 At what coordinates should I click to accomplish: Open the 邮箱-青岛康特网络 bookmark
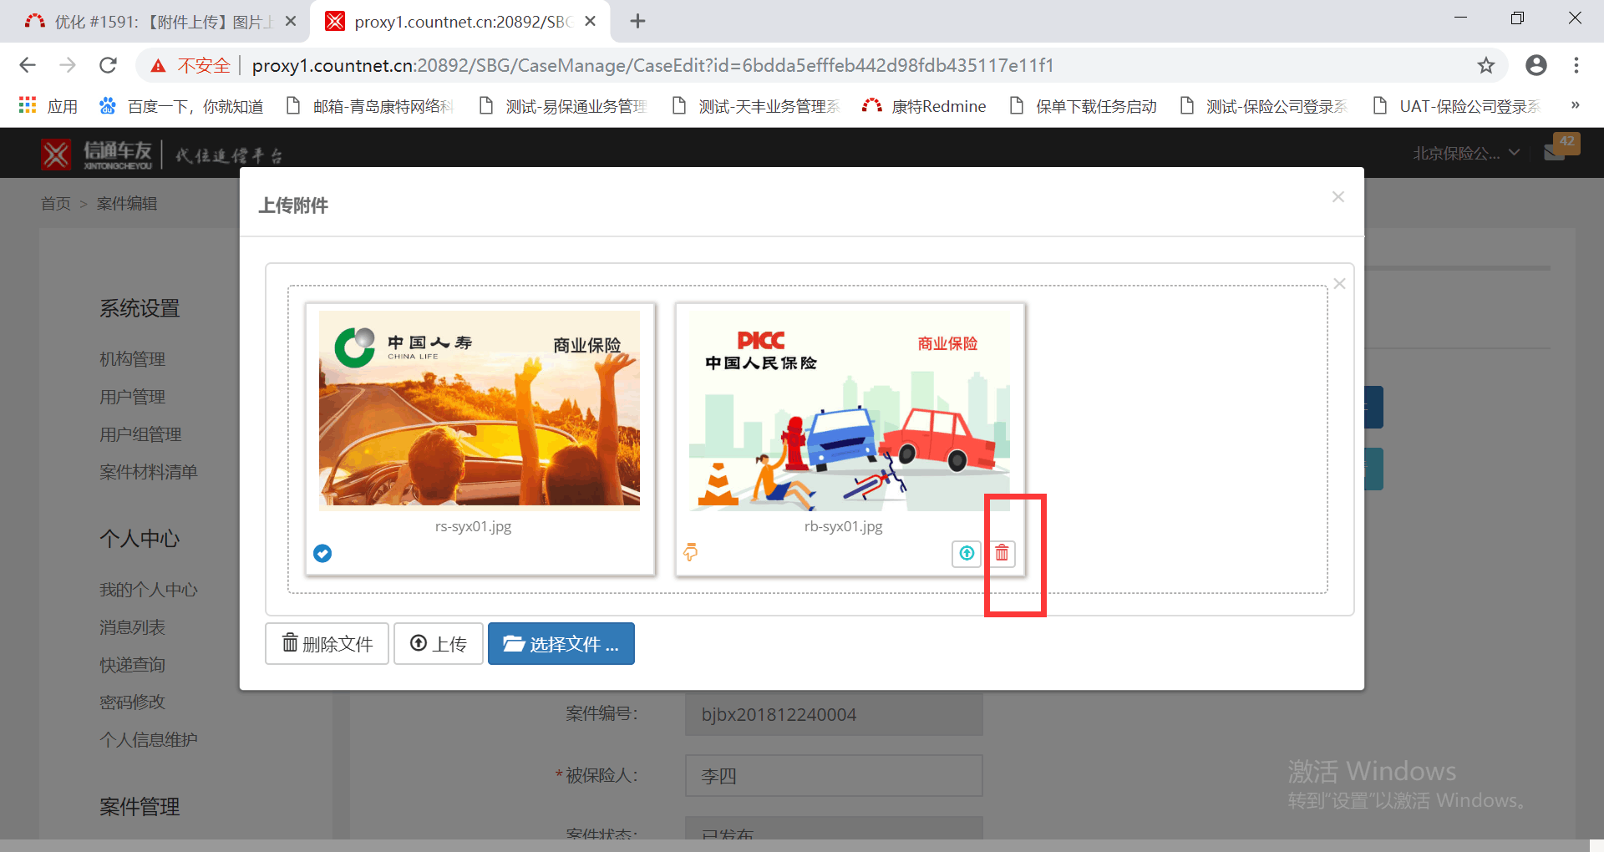(369, 106)
